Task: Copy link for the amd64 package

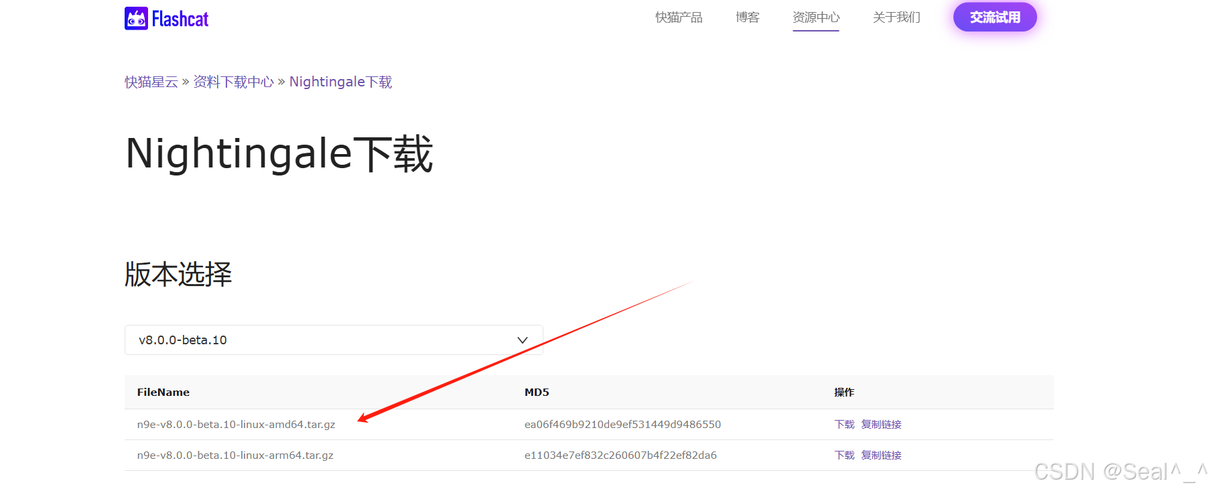Action: point(881,425)
